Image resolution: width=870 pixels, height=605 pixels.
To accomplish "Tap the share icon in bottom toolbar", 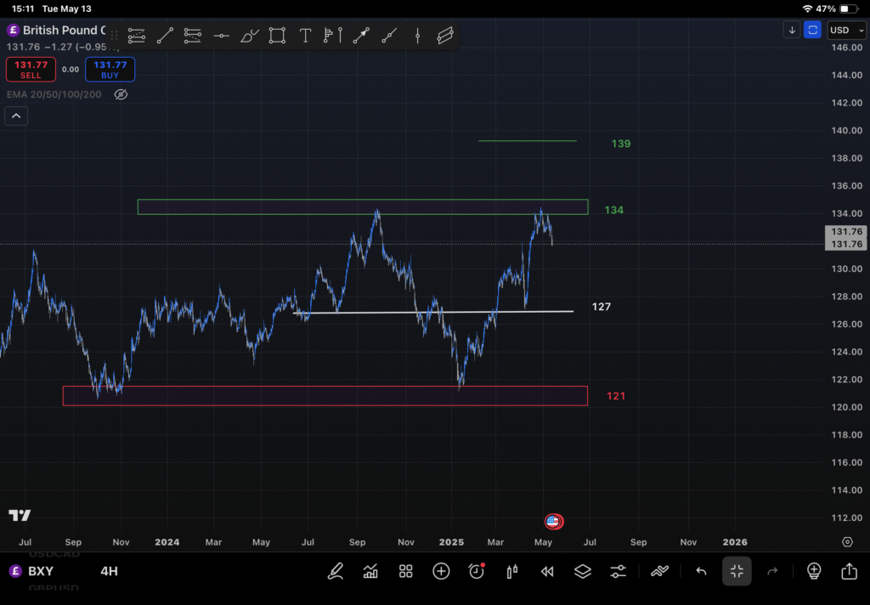I will (849, 571).
